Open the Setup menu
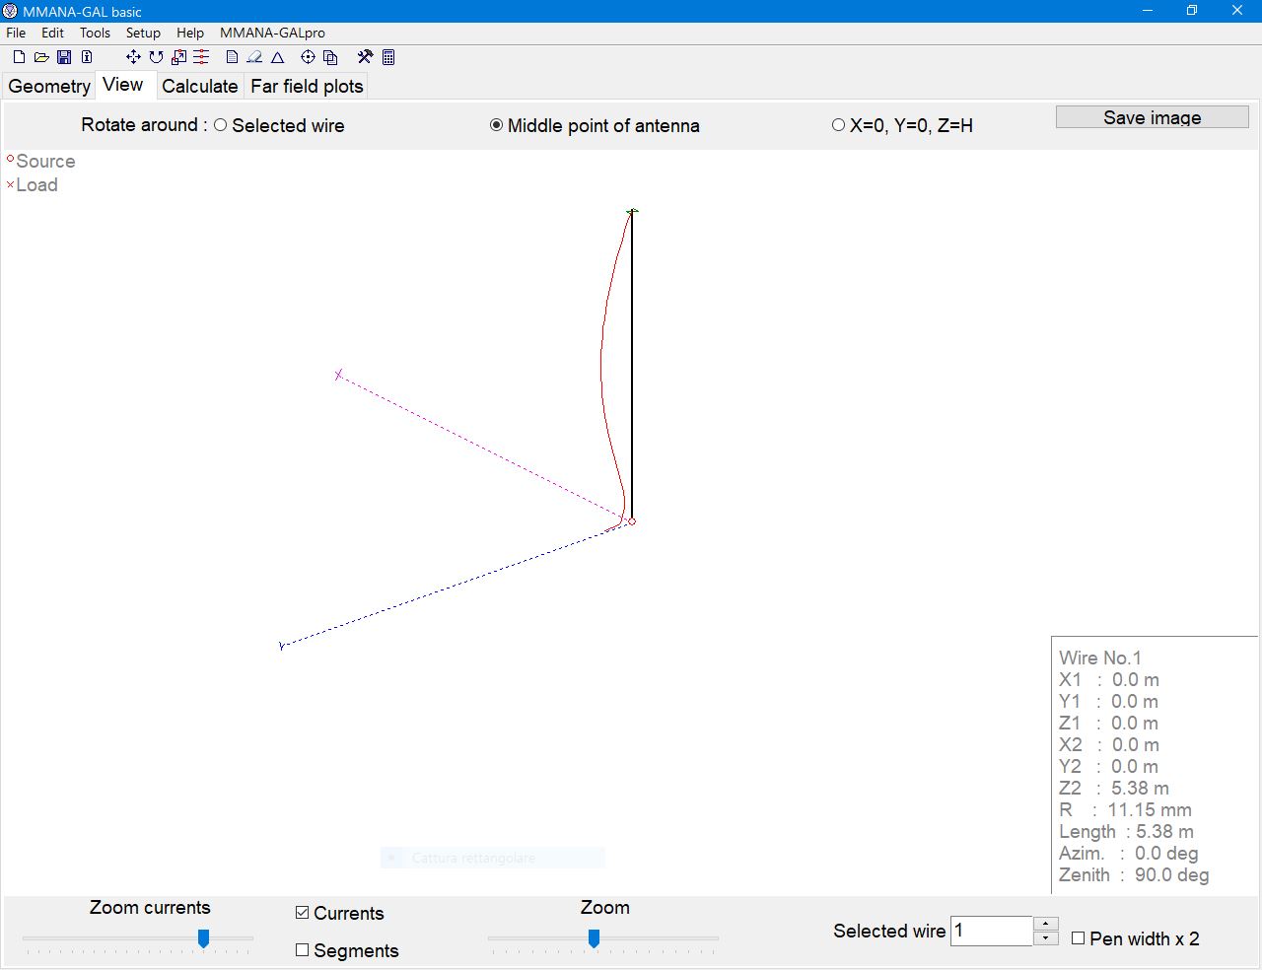The image size is (1262, 970). point(143,33)
